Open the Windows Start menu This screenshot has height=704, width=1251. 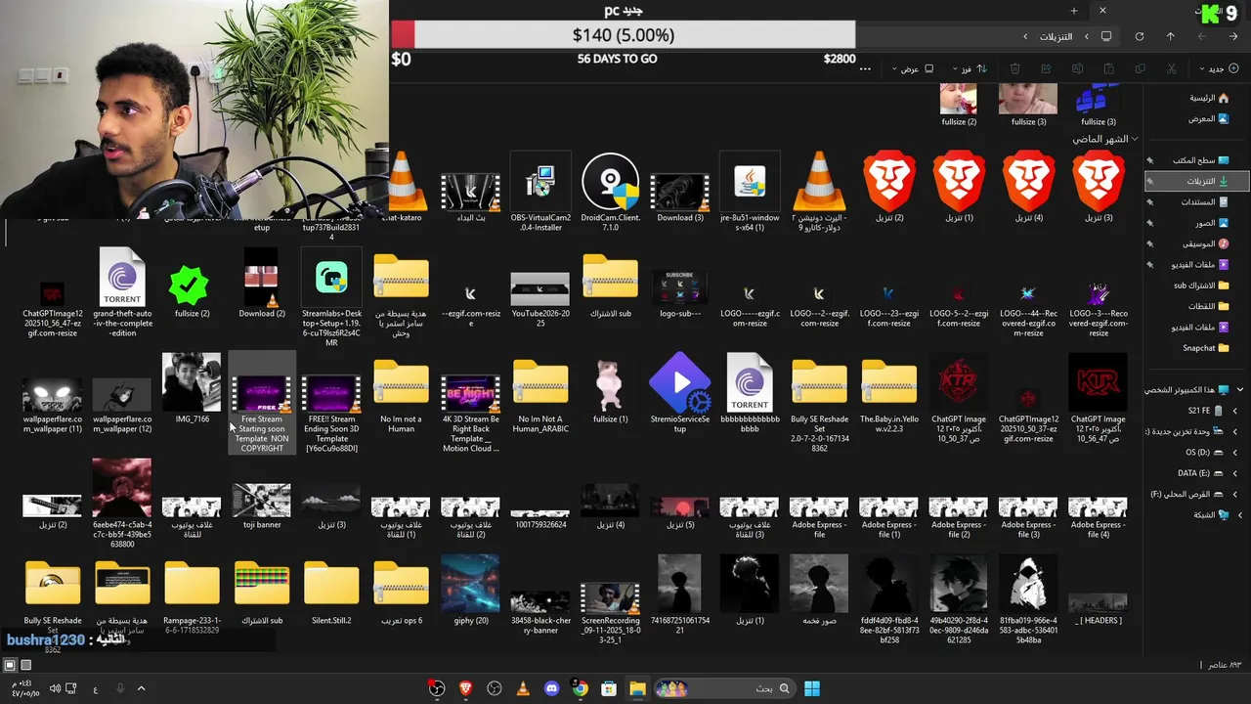(811, 688)
